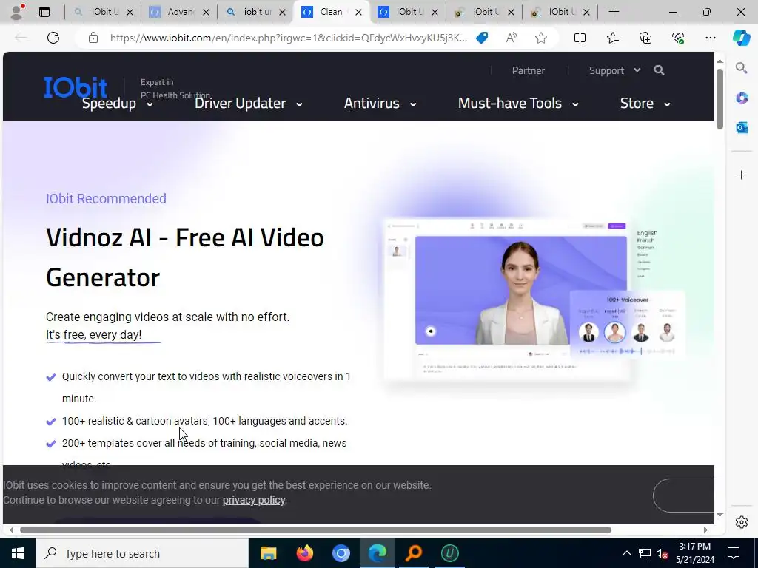Open the Favorites list

[x=612, y=38]
